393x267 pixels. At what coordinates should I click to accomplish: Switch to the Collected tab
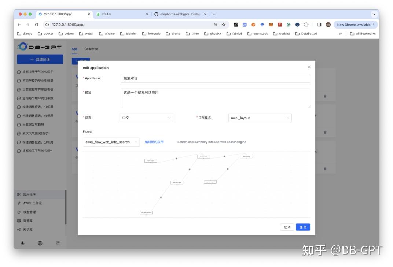[91, 49]
